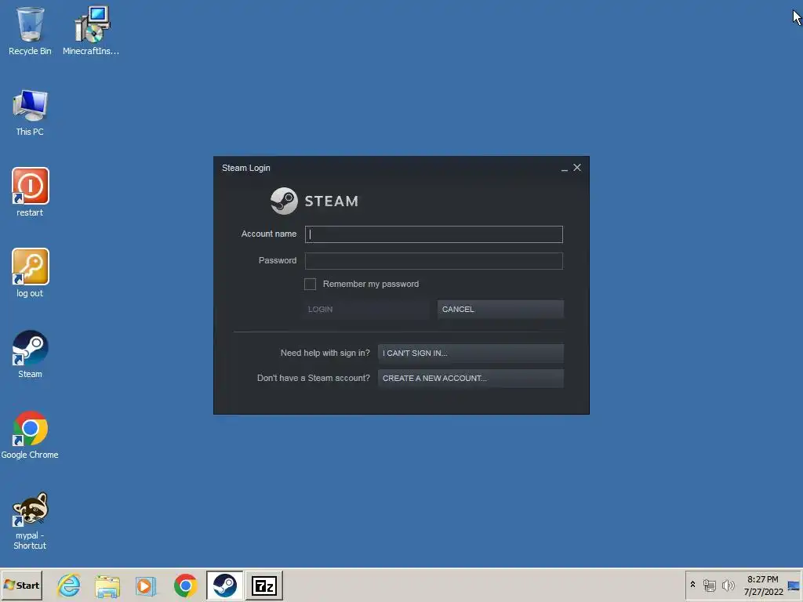Open File Explorer from the taskbar

click(107, 586)
